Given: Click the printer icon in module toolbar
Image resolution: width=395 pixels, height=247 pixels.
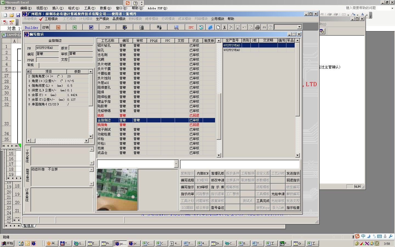Looking at the screenshot, I should point(258,27).
